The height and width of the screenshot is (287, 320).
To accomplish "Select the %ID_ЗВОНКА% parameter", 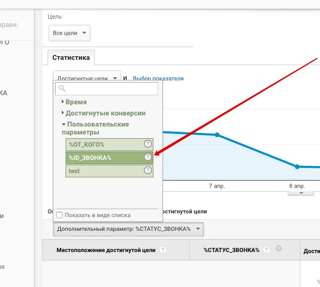I will tap(109, 158).
